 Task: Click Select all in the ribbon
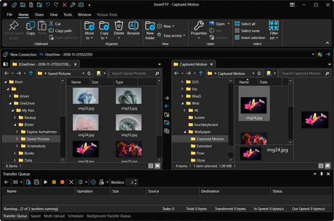pos(248,24)
